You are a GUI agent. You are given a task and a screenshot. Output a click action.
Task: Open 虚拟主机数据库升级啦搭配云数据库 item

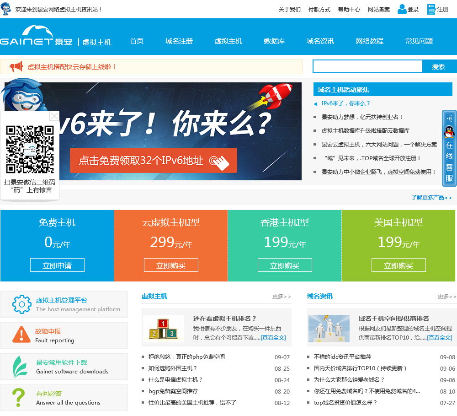pos(366,131)
